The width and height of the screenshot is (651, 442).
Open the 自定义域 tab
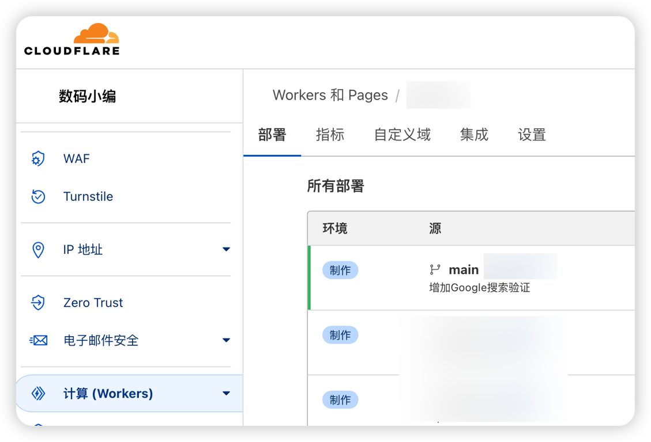(402, 135)
